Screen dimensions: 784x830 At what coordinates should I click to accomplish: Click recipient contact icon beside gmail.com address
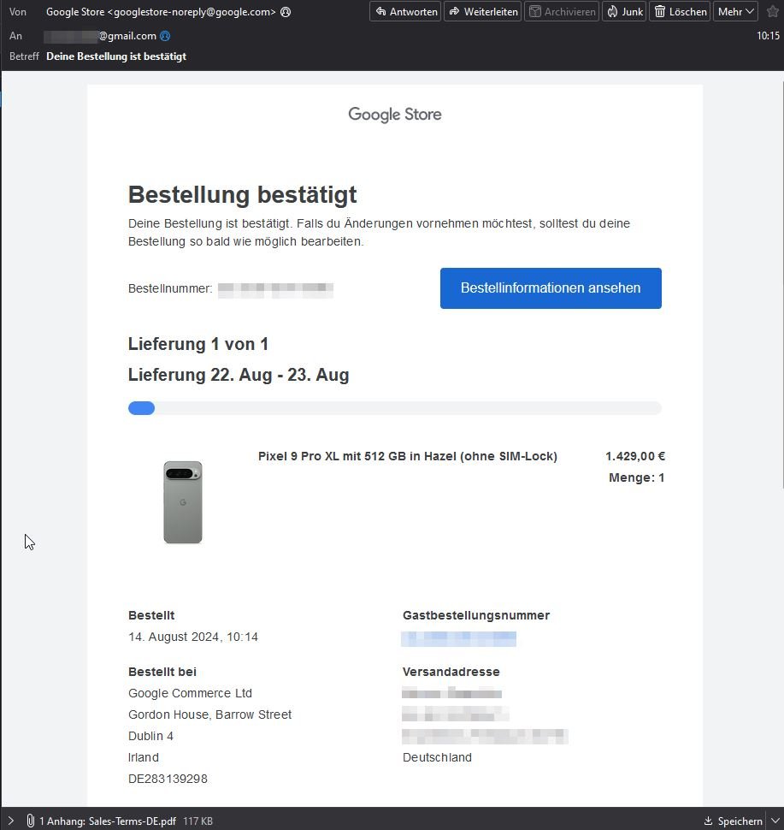coord(165,36)
